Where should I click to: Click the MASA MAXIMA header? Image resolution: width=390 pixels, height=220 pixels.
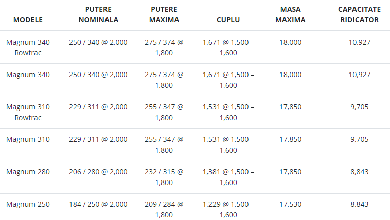click(x=290, y=14)
